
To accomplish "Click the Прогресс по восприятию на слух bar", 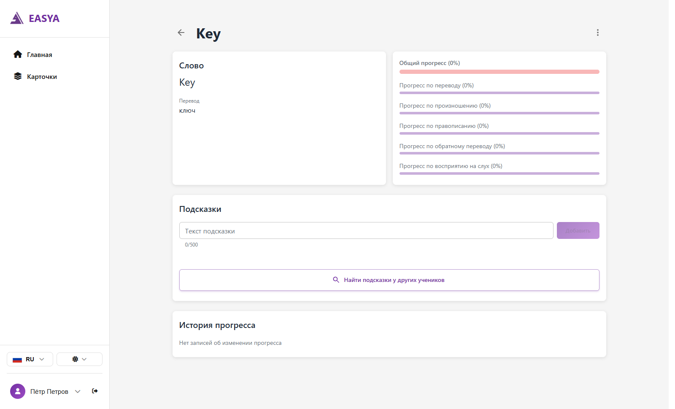I will click(x=499, y=173).
